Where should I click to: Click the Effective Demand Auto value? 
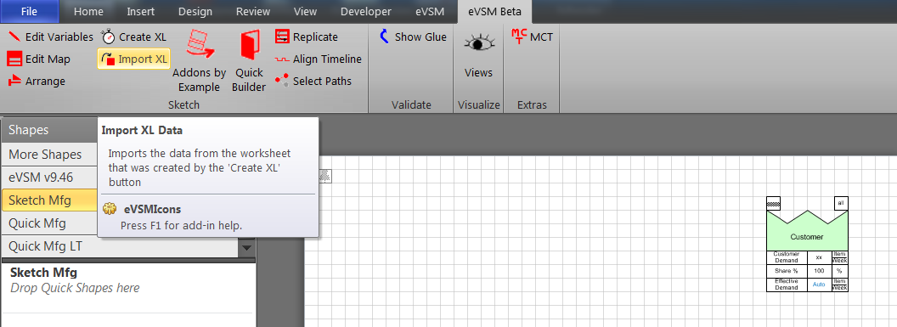(x=819, y=285)
